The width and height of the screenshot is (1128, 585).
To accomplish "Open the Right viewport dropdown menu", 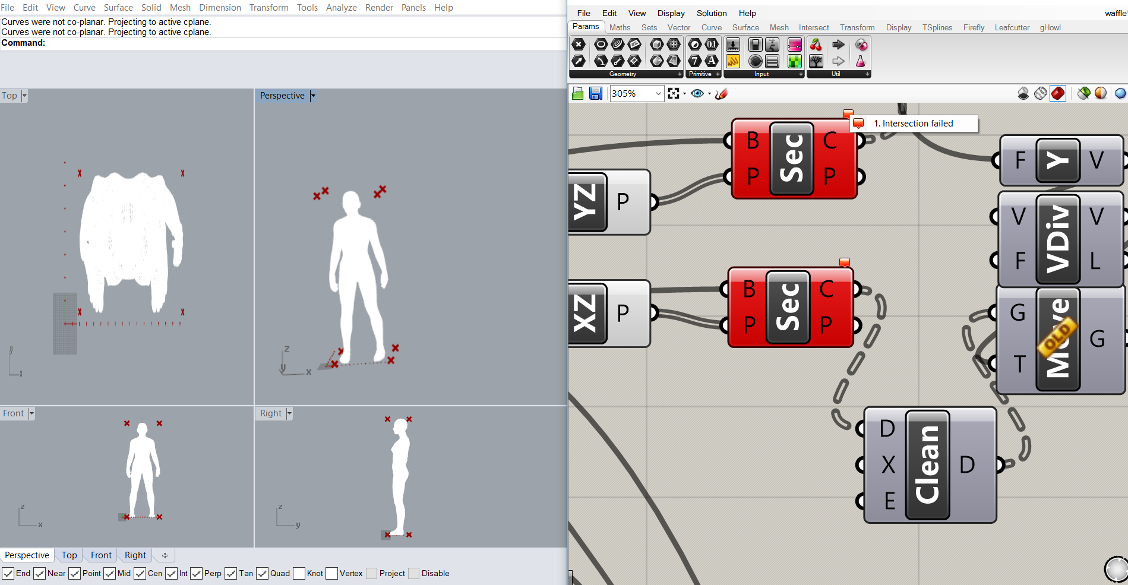I will click(289, 413).
